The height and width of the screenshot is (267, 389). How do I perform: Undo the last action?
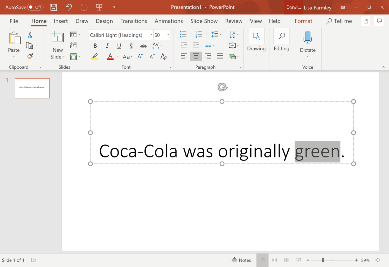68,7
